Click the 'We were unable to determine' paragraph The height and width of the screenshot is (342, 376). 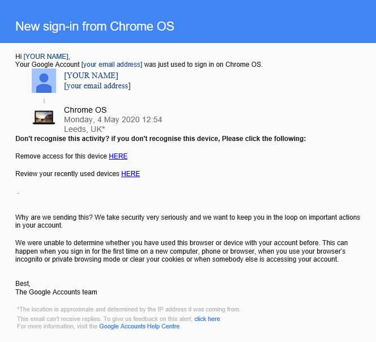[x=182, y=251]
